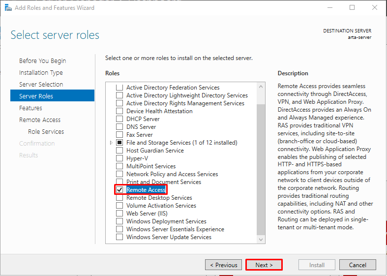Click roles list scrollbar down arrow

pyautogui.click(x=261, y=240)
